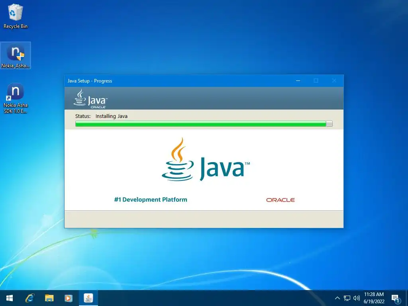
Task: Click the small Java logo in the header
Action: (90, 99)
